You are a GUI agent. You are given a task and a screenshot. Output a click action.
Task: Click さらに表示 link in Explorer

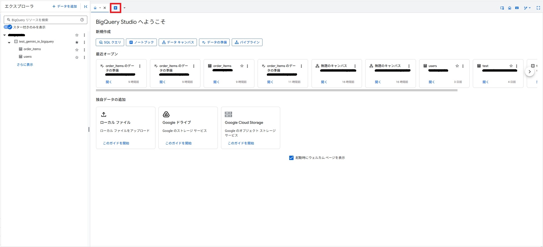pyautogui.click(x=25, y=65)
